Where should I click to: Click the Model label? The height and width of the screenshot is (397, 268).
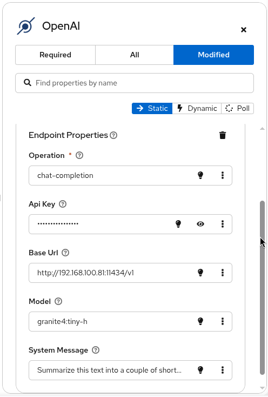point(39,301)
